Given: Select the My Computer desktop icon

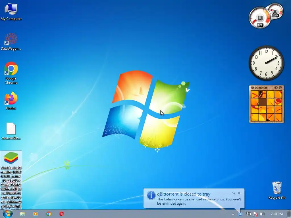Looking at the screenshot, I should [11, 11].
